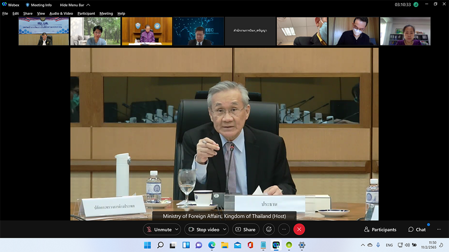449x252 pixels.
Task: Open the emoji reactions icon
Action: [269, 230]
